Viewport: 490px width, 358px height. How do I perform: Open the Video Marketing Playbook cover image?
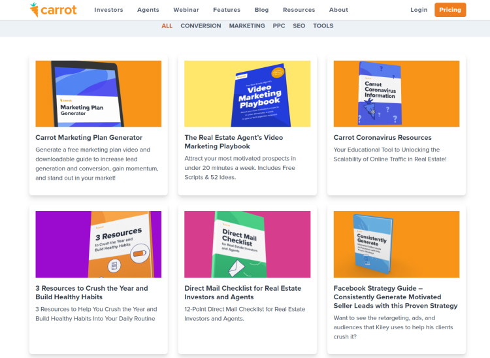248,93
